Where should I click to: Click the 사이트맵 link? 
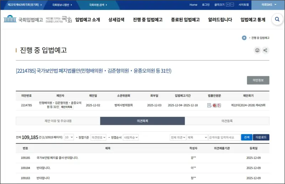point(244,5)
